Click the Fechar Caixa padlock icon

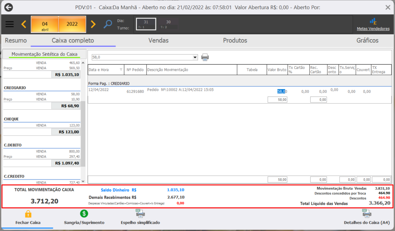tap(28, 214)
